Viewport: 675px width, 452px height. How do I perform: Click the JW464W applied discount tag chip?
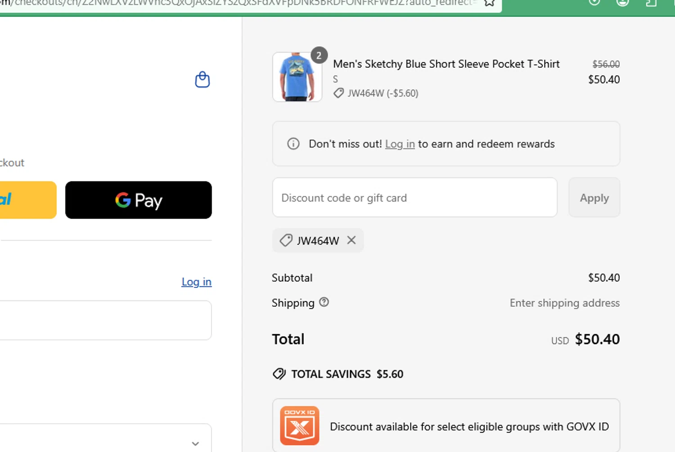coord(318,240)
